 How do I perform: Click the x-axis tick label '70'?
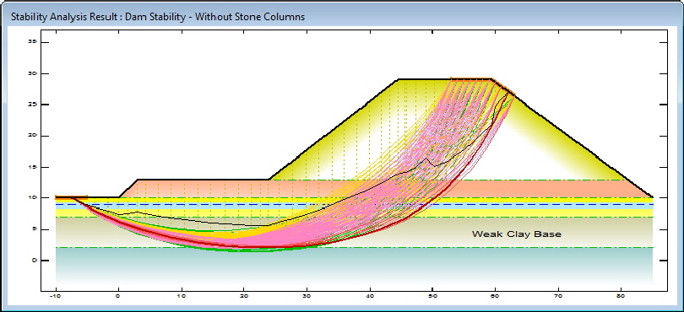pyautogui.click(x=558, y=296)
